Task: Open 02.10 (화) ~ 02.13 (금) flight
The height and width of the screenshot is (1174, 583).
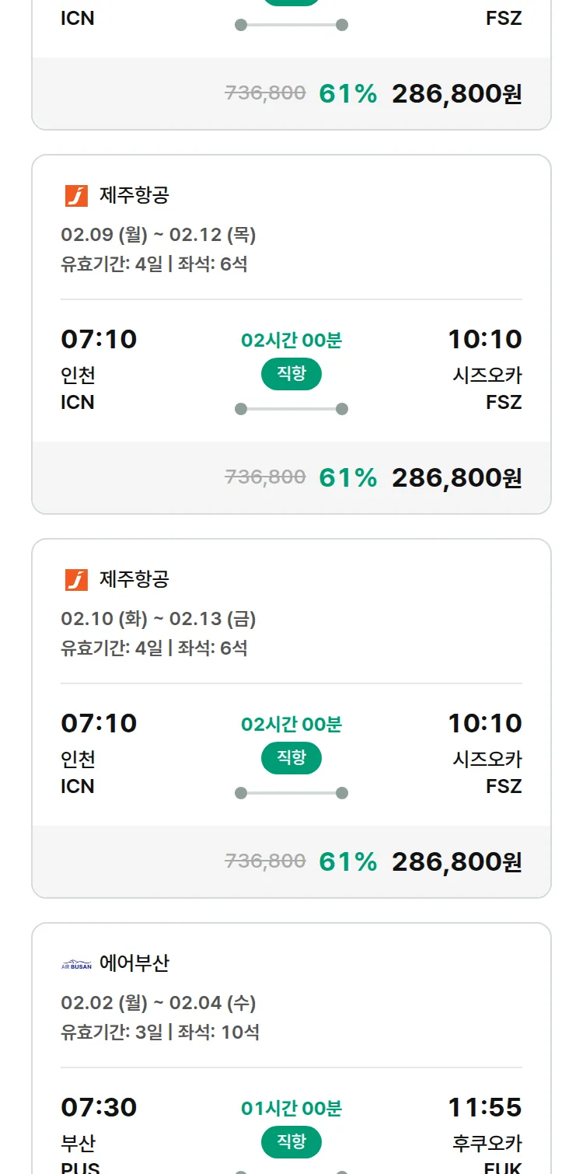Action: (x=159, y=619)
